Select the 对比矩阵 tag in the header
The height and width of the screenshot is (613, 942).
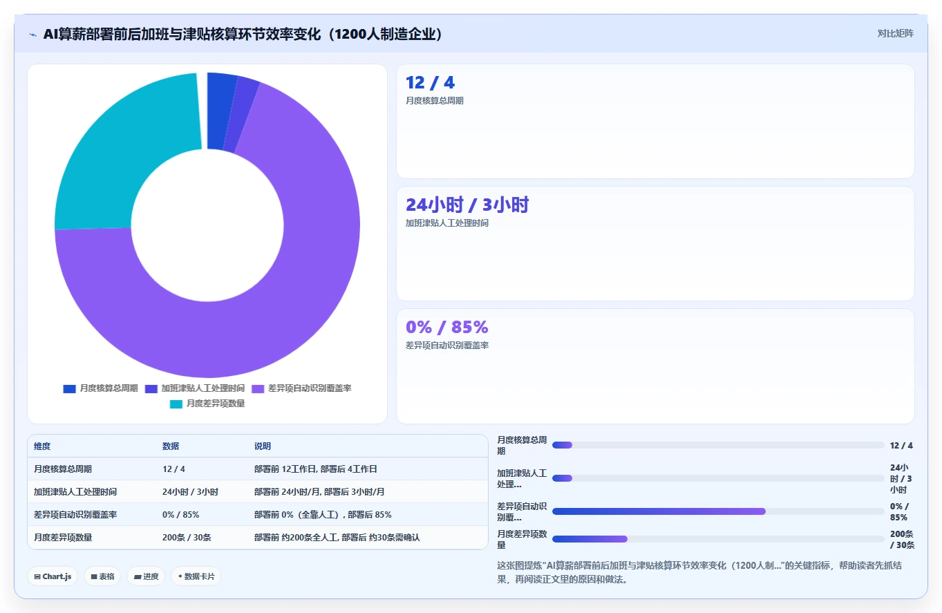tap(895, 33)
